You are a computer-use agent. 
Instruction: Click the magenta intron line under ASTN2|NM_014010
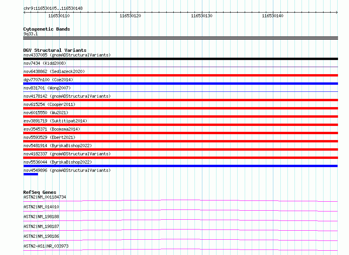point(180,210)
